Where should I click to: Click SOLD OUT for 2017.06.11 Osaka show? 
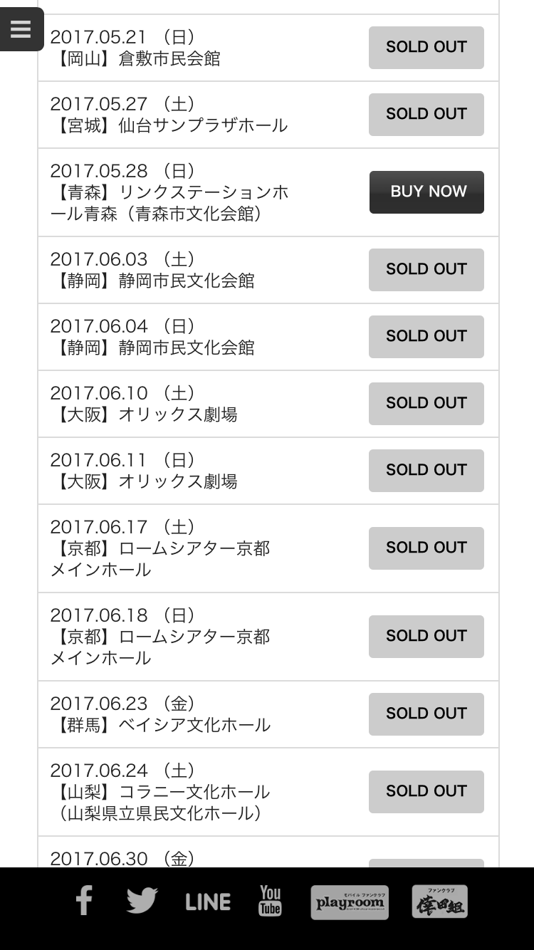(x=426, y=471)
